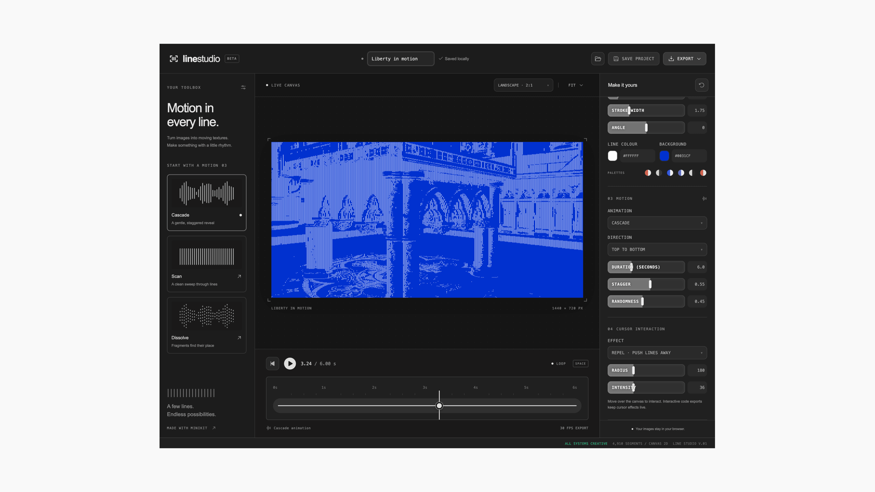Select the Cascade motion card
This screenshot has height=492, width=875.
pyautogui.click(x=206, y=203)
